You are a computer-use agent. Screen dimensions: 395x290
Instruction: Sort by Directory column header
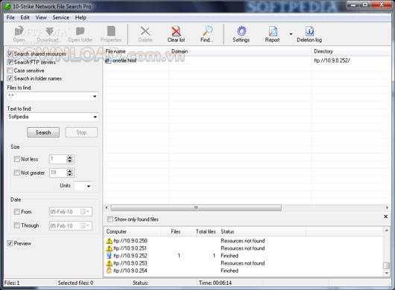coord(352,51)
